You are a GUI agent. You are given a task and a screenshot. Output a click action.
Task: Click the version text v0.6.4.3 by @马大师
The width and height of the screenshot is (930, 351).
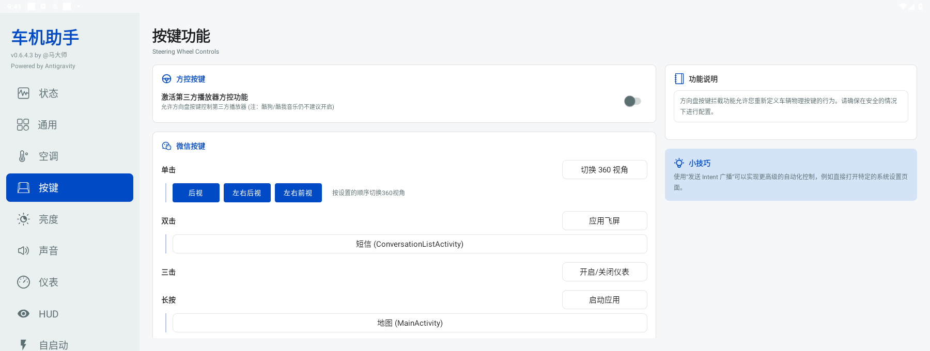pyautogui.click(x=39, y=55)
